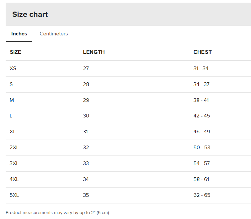Select the XS size row label
This screenshot has height=219, width=251.
click(13, 68)
